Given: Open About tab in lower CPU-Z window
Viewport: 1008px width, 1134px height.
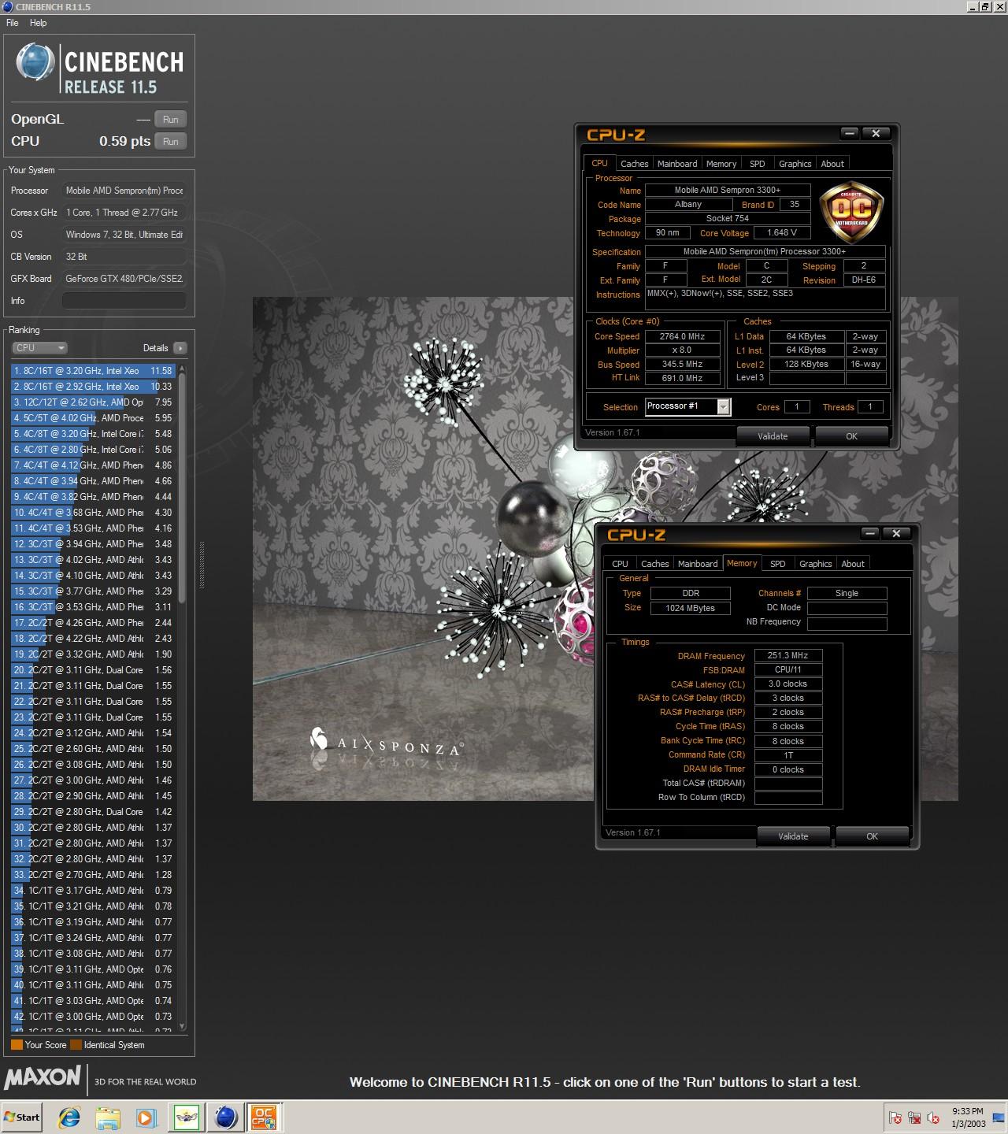Looking at the screenshot, I should pyautogui.click(x=853, y=564).
